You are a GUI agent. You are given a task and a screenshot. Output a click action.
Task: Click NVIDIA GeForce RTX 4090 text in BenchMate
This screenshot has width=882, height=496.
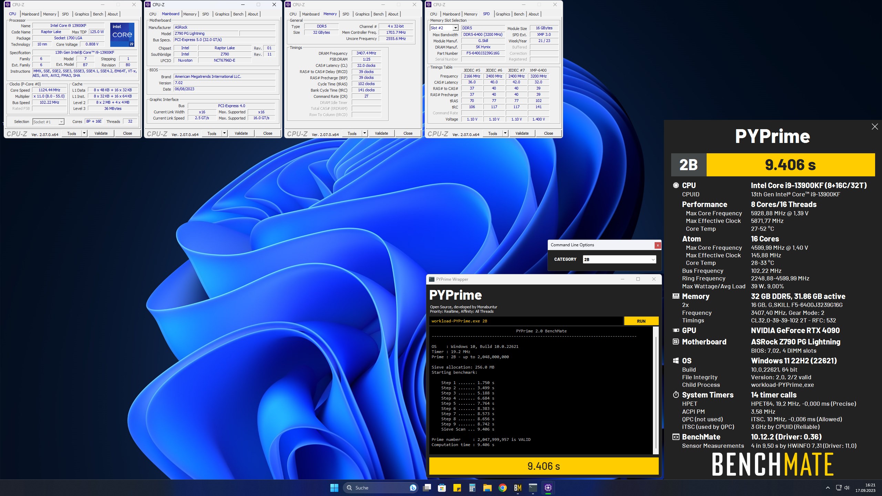pyautogui.click(x=795, y=330)
